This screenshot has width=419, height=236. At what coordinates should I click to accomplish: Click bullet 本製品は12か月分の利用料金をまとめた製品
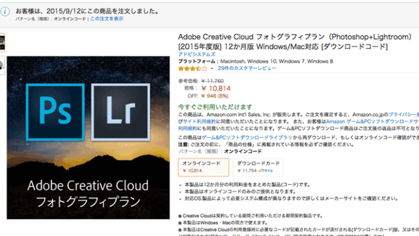point(247,185)
